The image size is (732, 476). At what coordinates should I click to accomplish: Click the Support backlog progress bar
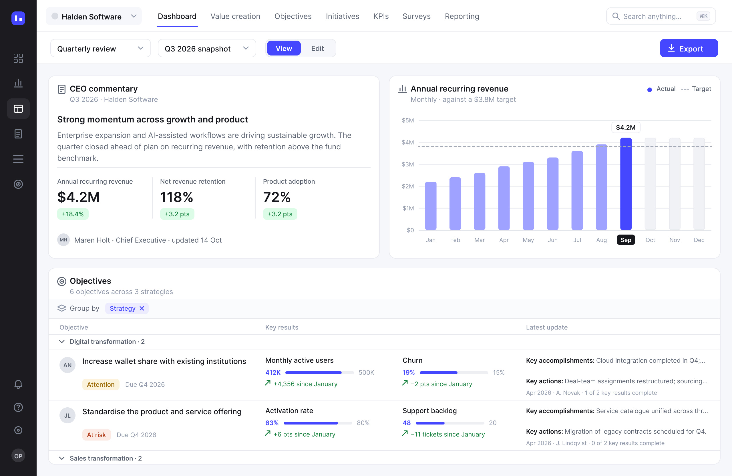(x=450, y=423)
